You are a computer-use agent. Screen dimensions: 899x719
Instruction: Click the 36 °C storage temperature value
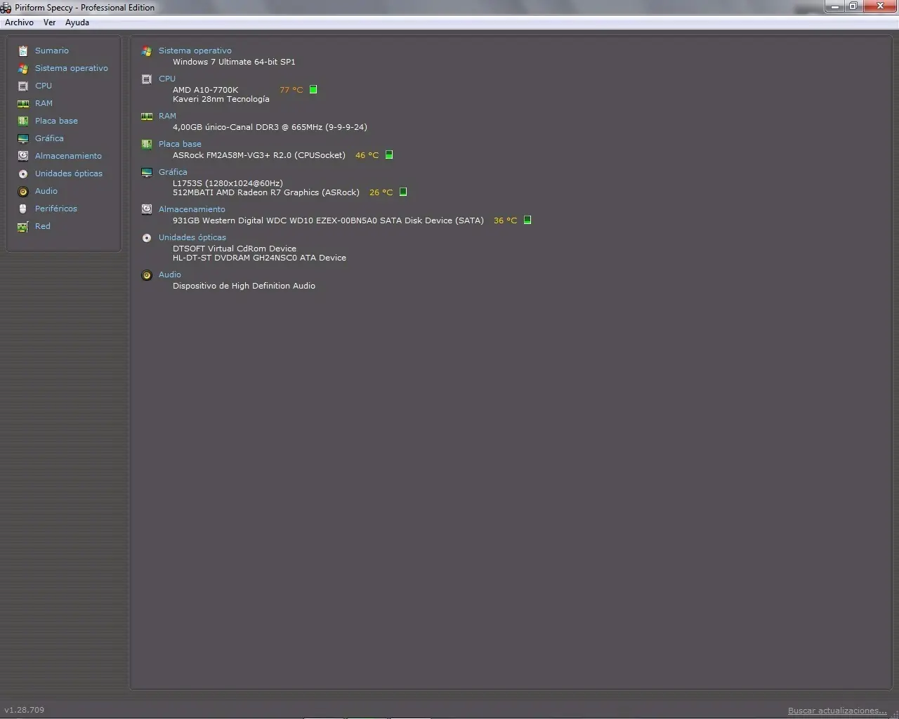(x=505, y=220)
